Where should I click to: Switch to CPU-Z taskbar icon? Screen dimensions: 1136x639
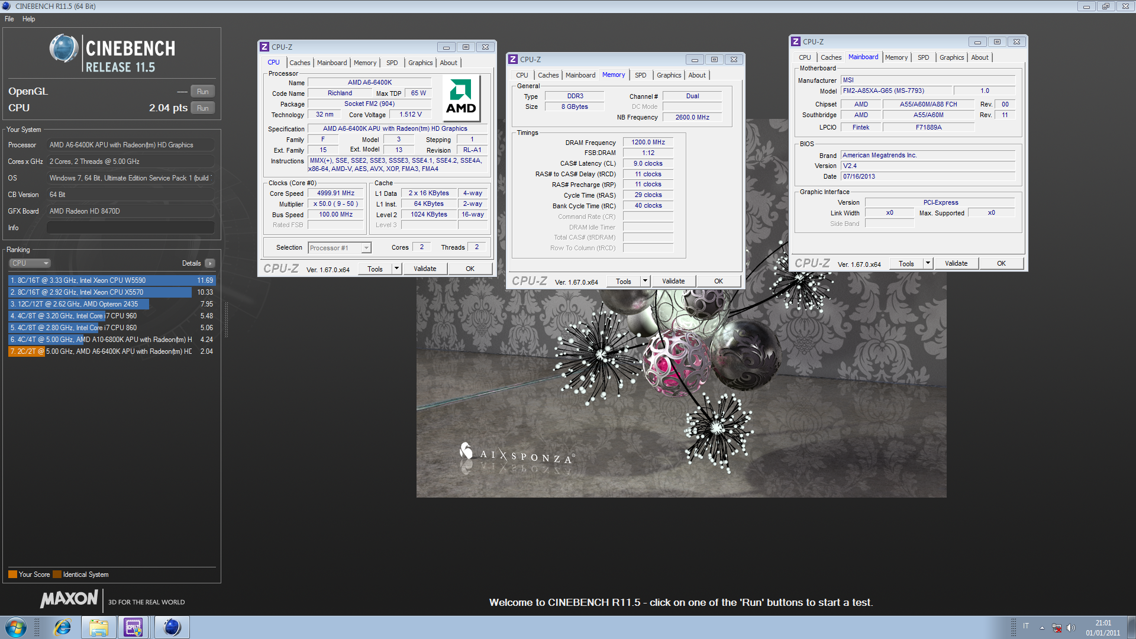[133, 627]
